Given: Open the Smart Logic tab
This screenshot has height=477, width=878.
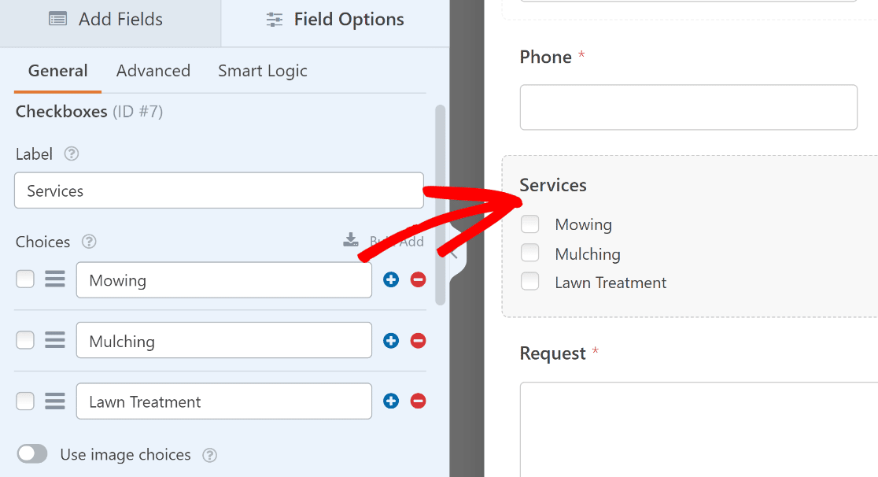Looking at the screenshot, I should click(263, 71).
